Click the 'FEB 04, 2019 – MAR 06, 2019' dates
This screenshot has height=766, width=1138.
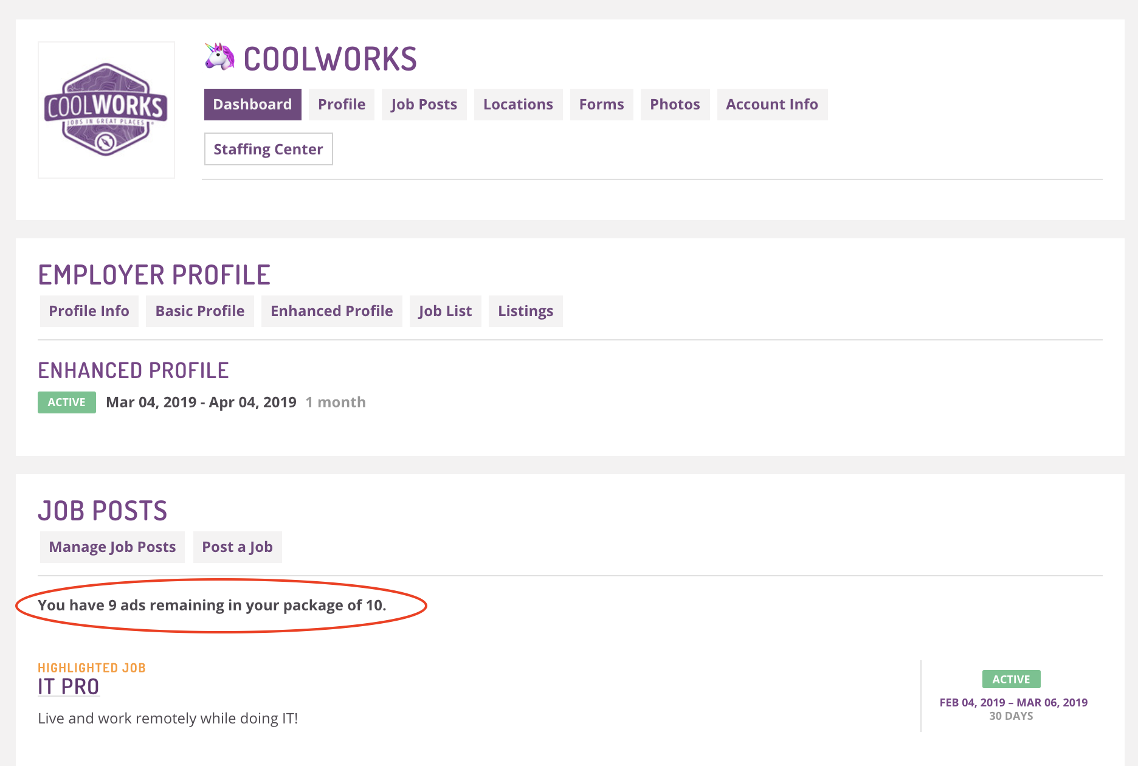[x=1013, y=703]
